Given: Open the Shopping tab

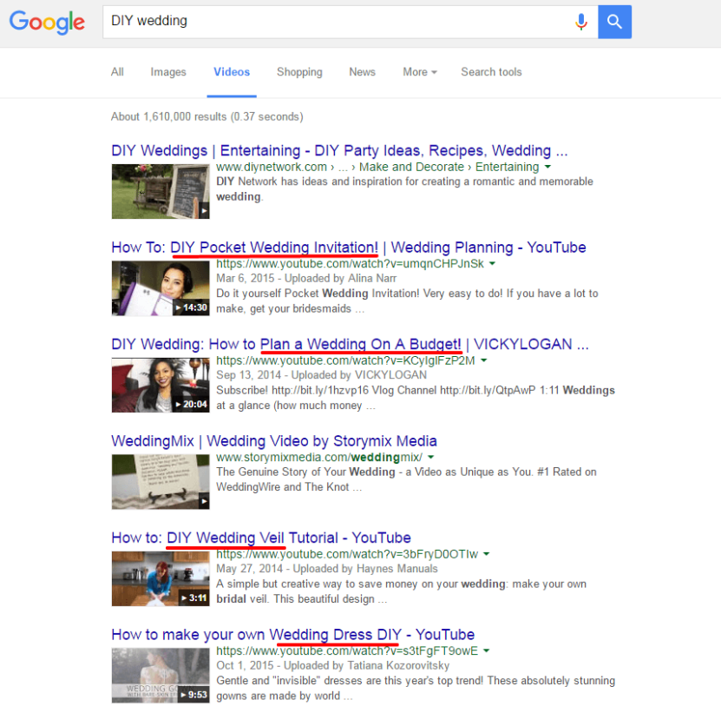Looking at the screenshot, I should tap(299, 72).
